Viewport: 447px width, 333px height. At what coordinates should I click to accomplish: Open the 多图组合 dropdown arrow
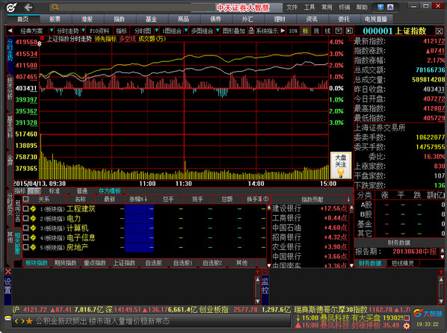coord(218,30)
